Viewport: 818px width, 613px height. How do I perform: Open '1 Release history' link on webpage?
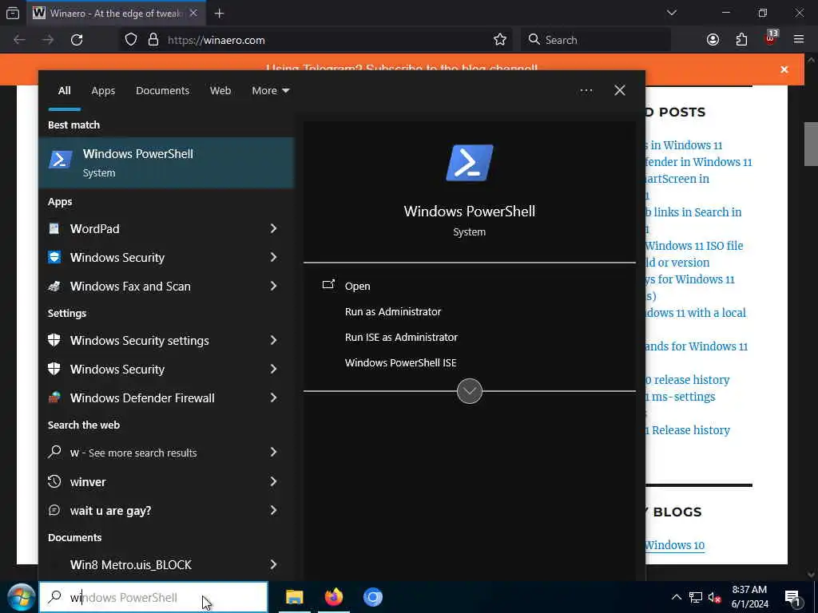coord(688,430)
